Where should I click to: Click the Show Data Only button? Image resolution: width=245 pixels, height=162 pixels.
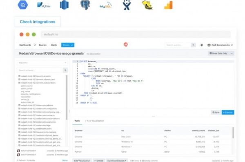(x=218, y=54)
